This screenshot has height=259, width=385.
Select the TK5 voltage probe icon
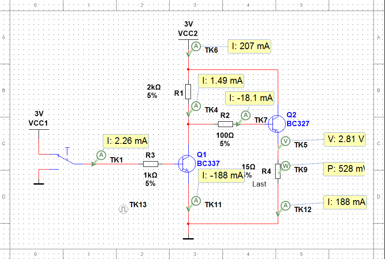click(x=286, y=141)
